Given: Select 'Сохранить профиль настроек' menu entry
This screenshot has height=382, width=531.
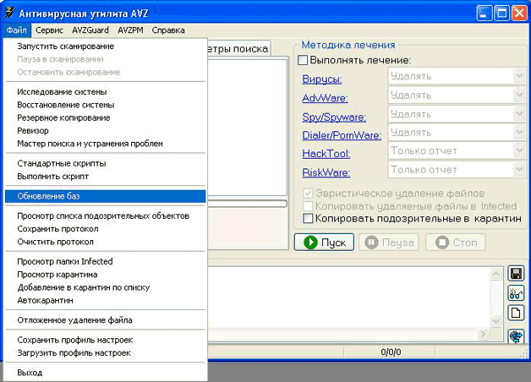Looking at the screenshot, I should [x=106, y=340].
